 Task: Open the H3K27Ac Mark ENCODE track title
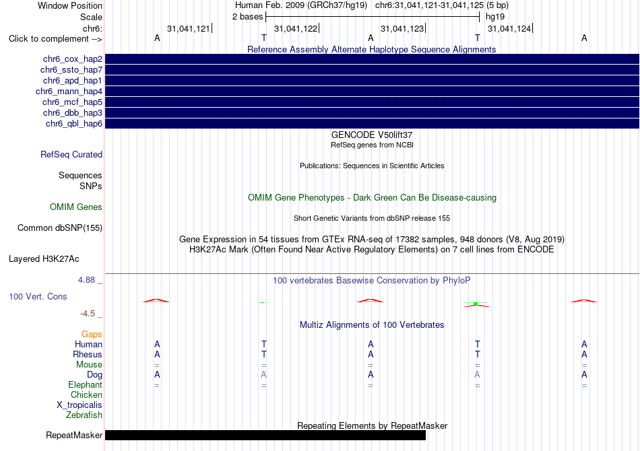point(372,250)
